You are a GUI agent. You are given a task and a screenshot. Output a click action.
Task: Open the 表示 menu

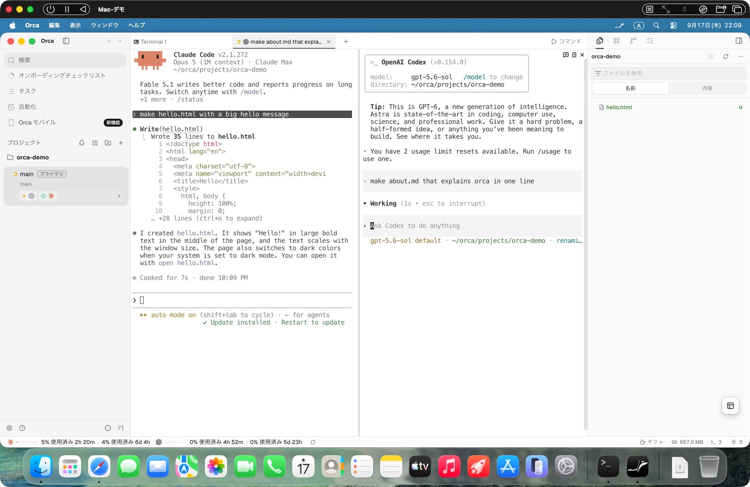click(75, 25)
